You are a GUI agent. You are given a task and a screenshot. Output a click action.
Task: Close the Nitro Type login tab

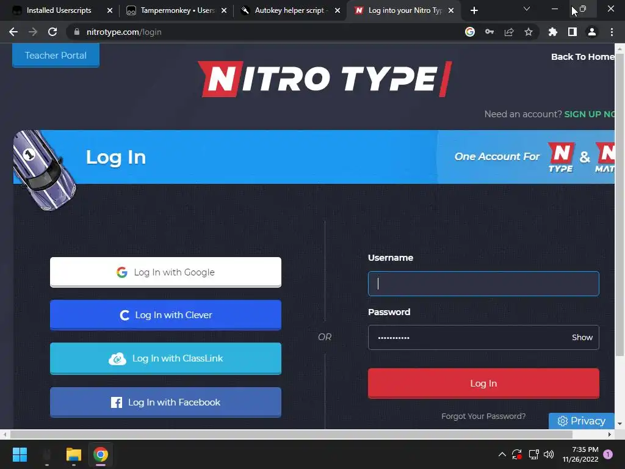(451, 10)
